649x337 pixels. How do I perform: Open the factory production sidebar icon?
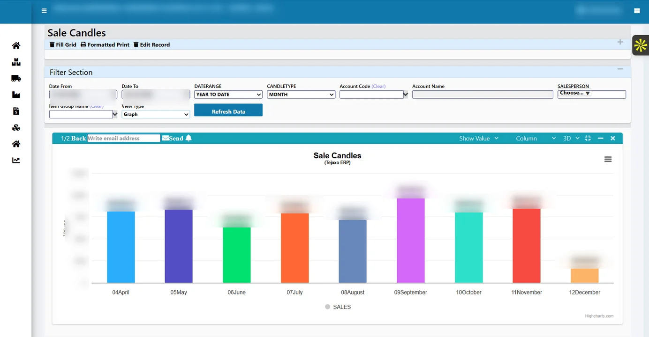[16, 95]
